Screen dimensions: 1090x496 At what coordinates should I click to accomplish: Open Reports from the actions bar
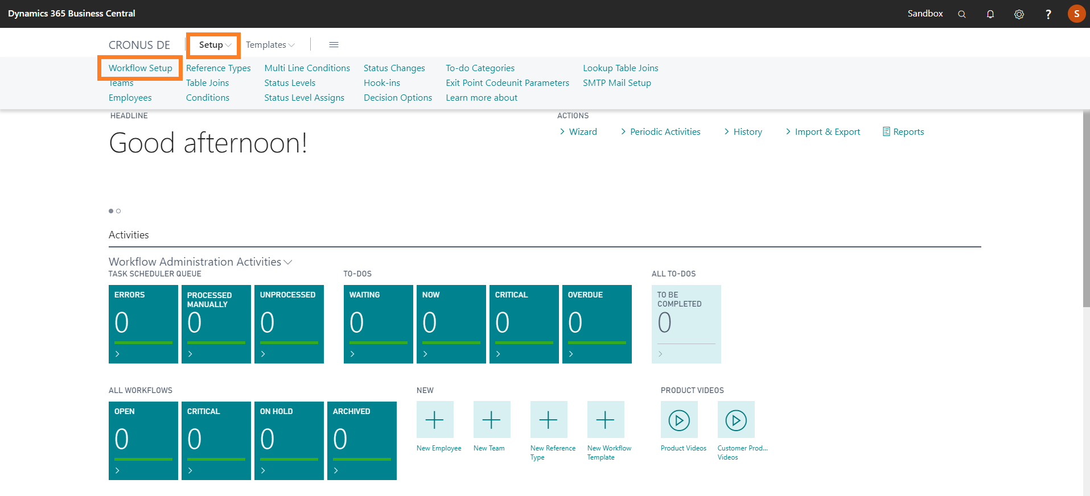pyautogui.click(x=903, y=132)
